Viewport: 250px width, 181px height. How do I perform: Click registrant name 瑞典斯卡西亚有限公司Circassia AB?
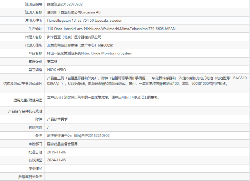click(x=74, y=12)
